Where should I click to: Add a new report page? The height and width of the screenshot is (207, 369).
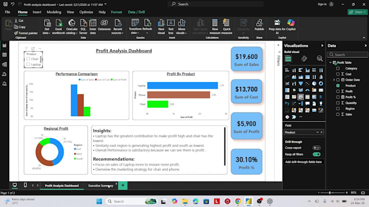click(123, 185)
